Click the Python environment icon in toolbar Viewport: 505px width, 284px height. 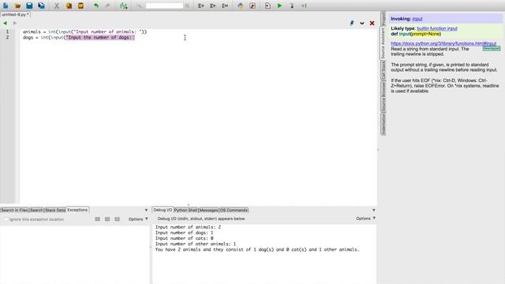click(241, 6)
